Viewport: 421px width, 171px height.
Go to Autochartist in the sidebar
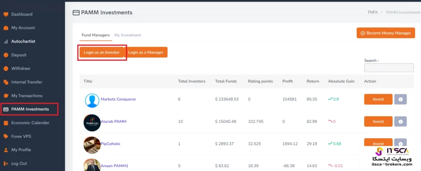(23, 42)
